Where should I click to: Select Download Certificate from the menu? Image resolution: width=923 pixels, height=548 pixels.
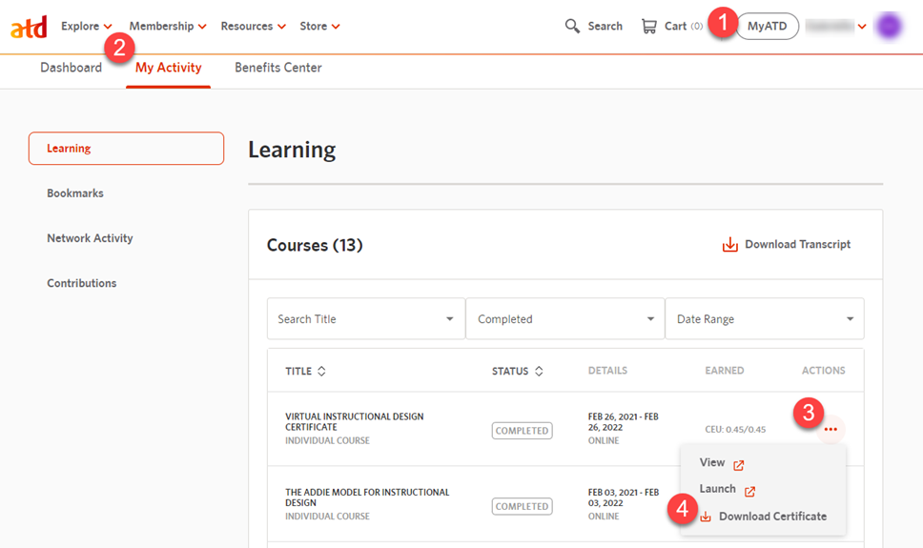coord(771,517)
